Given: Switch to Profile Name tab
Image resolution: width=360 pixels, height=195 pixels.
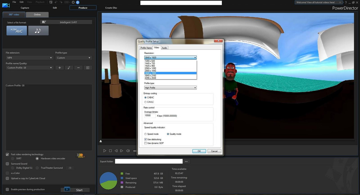Looking at the screenshot, I should point(146,48).
